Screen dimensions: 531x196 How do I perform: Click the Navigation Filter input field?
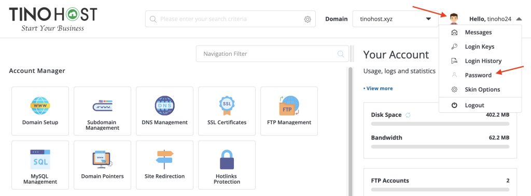click(x=272, y=54)
